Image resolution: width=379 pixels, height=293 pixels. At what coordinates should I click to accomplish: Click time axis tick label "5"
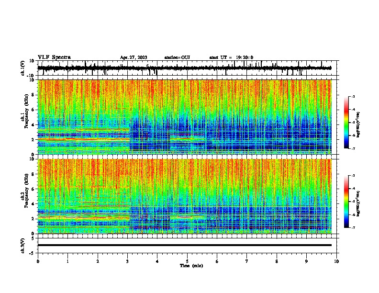187,261
